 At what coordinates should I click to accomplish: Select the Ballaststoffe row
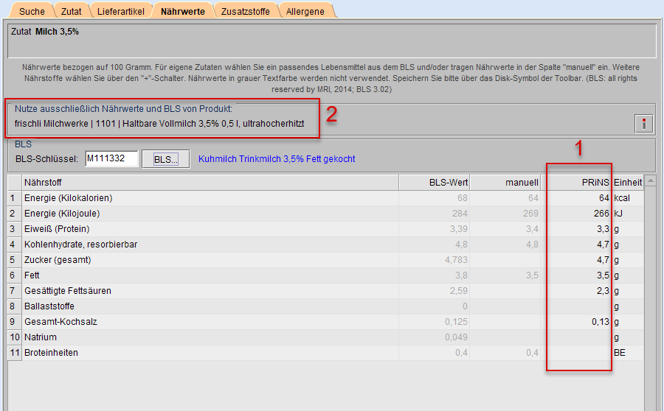point(49,306)
